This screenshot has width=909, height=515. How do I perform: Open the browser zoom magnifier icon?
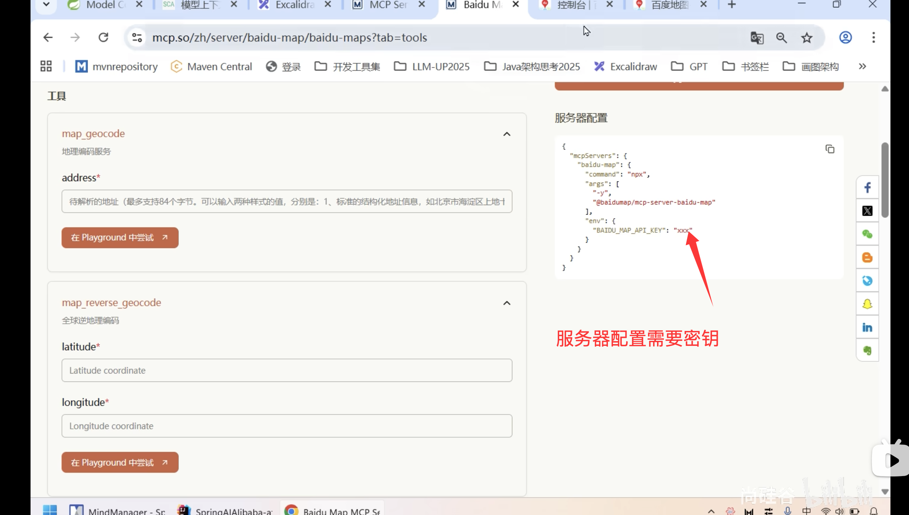pyautogui.click(x=781, y=38)
